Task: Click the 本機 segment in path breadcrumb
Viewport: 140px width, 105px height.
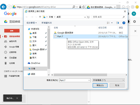Action: tap(51, 17)
